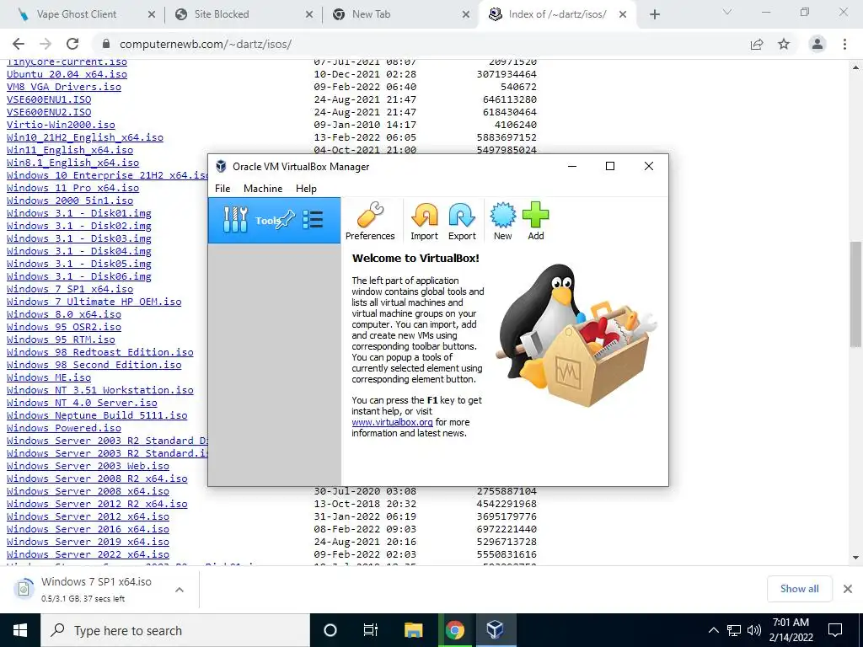Click the VirtualBox taskbar icon

click(x=496, y=630)
